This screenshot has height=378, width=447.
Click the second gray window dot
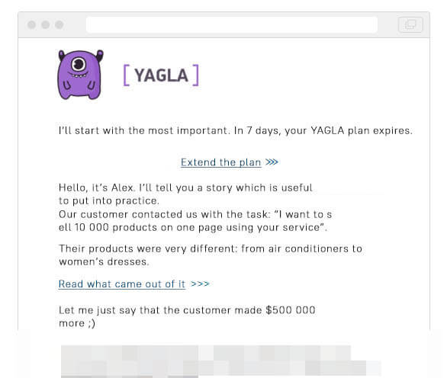[46, 25]
